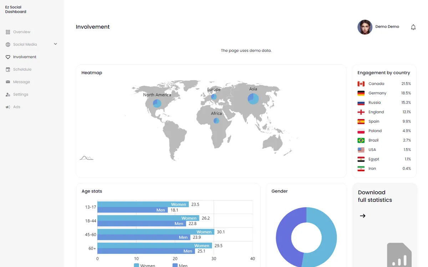Click the Women bar for 45-60

156,232
